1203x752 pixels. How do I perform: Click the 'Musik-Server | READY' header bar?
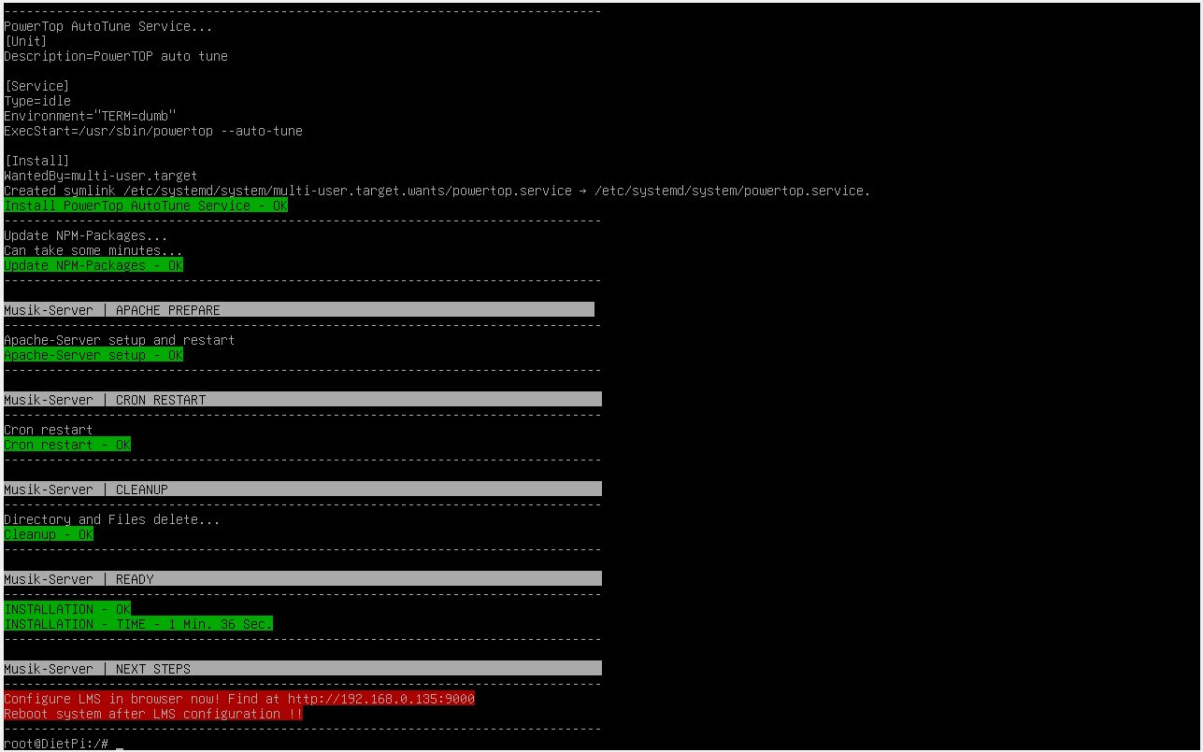pyautogui.click(x=303, y=578)
